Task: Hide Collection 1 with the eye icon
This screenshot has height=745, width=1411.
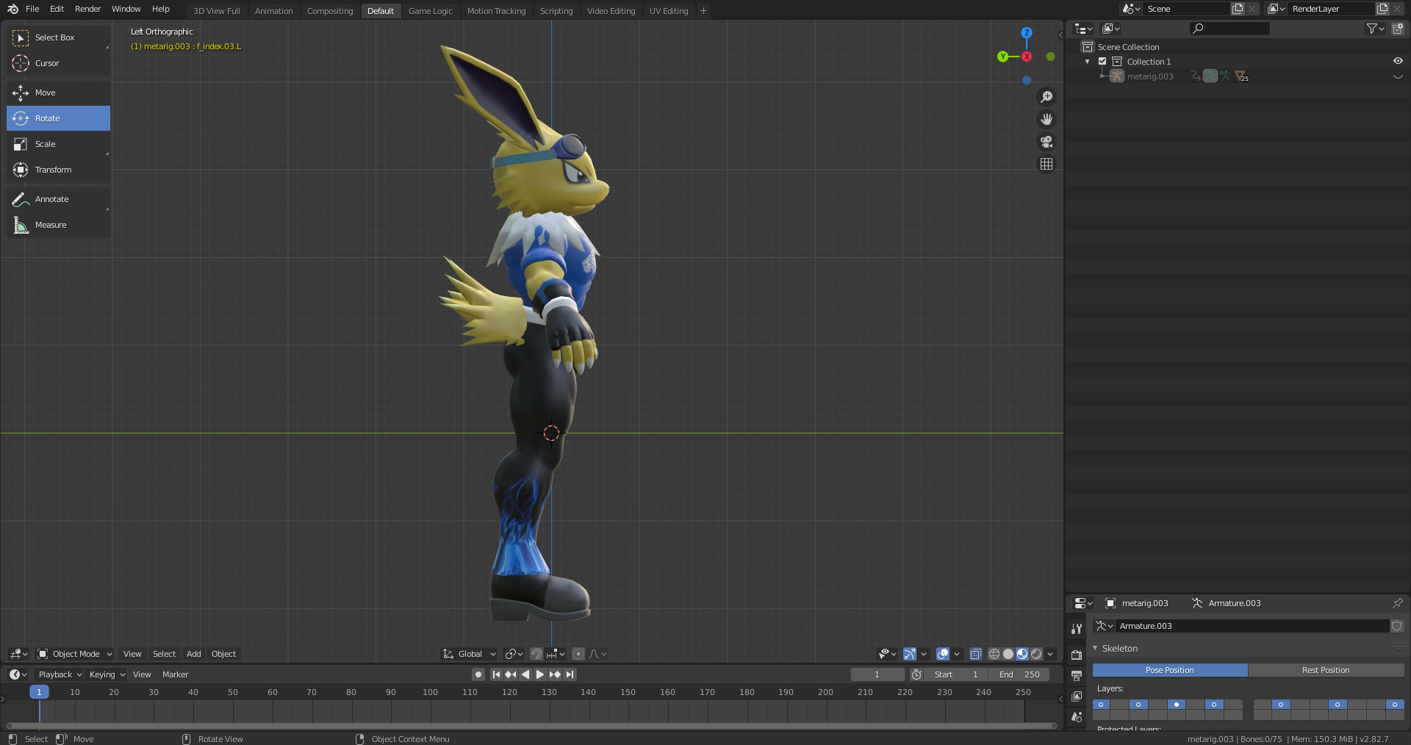Action: (1398, 61)
